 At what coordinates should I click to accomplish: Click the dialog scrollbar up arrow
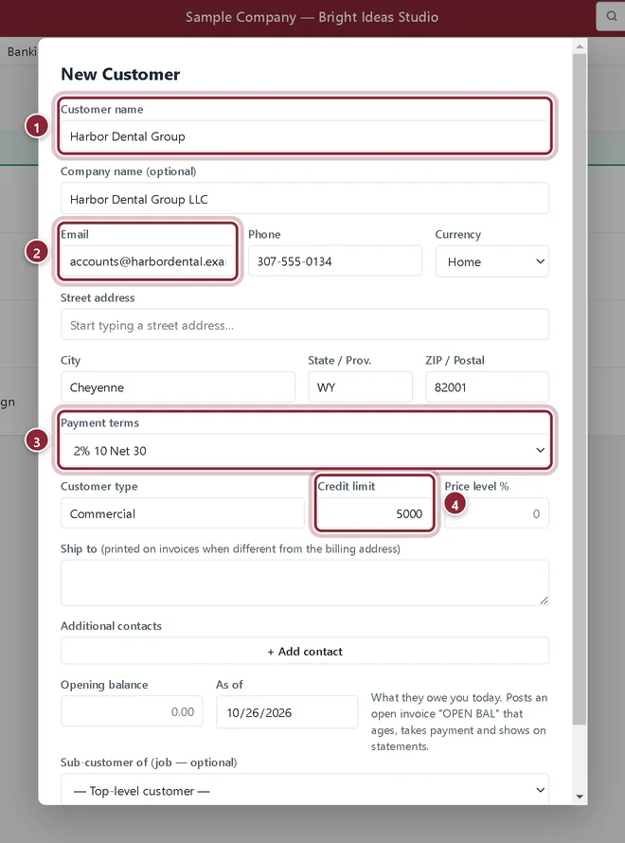pos(580,46)
